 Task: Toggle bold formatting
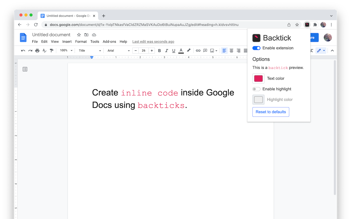pos(159,51)
